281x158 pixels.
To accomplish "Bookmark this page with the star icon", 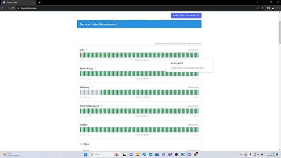I will [263, 8].
